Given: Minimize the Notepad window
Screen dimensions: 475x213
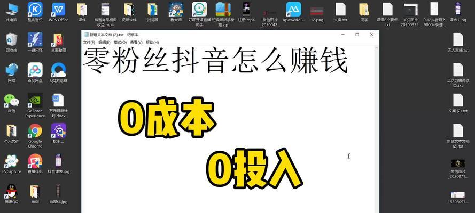Looking at the screenshot, I should pyautogui.click(x=343, y=35).
